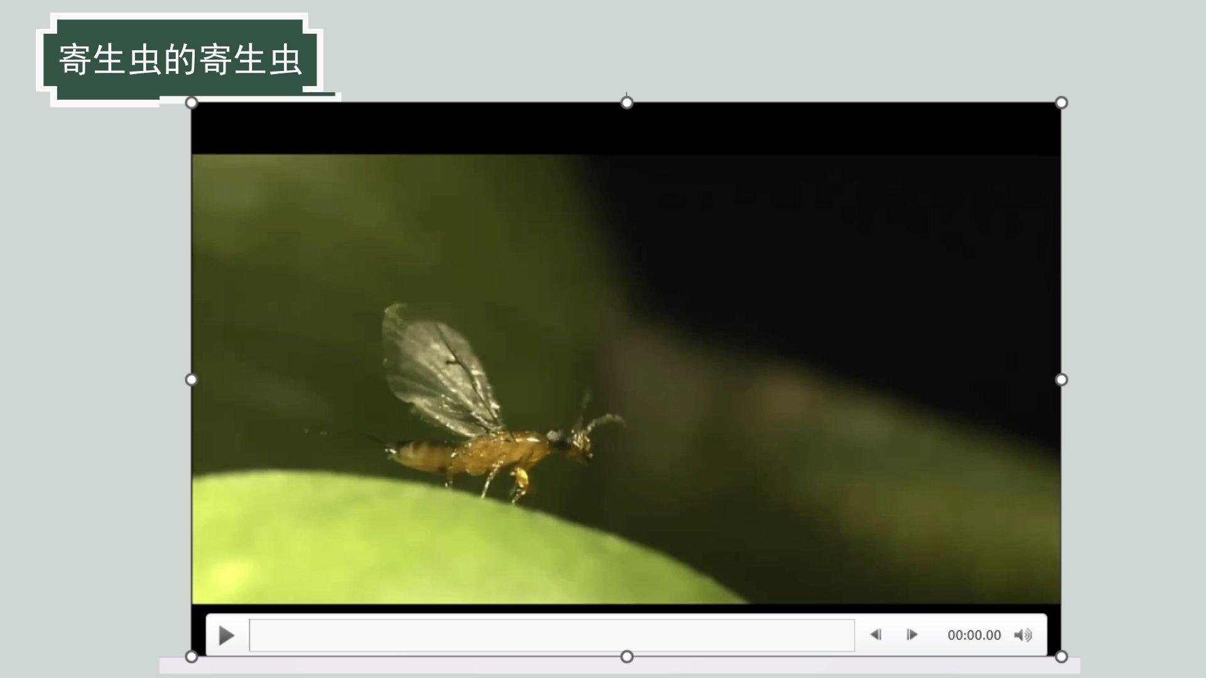
Task: Click the top-right resize handle of video
Action: click(x=1061, y=103)
